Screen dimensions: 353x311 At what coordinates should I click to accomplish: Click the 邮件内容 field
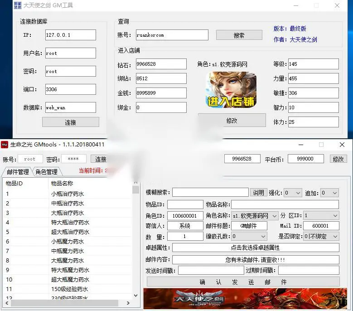(256, 260)
